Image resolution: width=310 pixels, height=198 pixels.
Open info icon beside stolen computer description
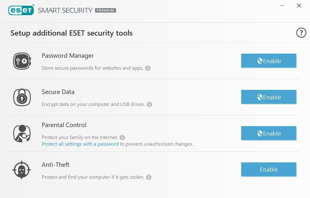[x=149, y=177]
